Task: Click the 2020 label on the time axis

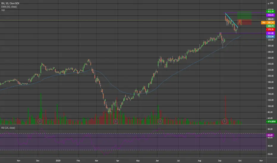Action: pyautogui.click(x=58, y=161)
